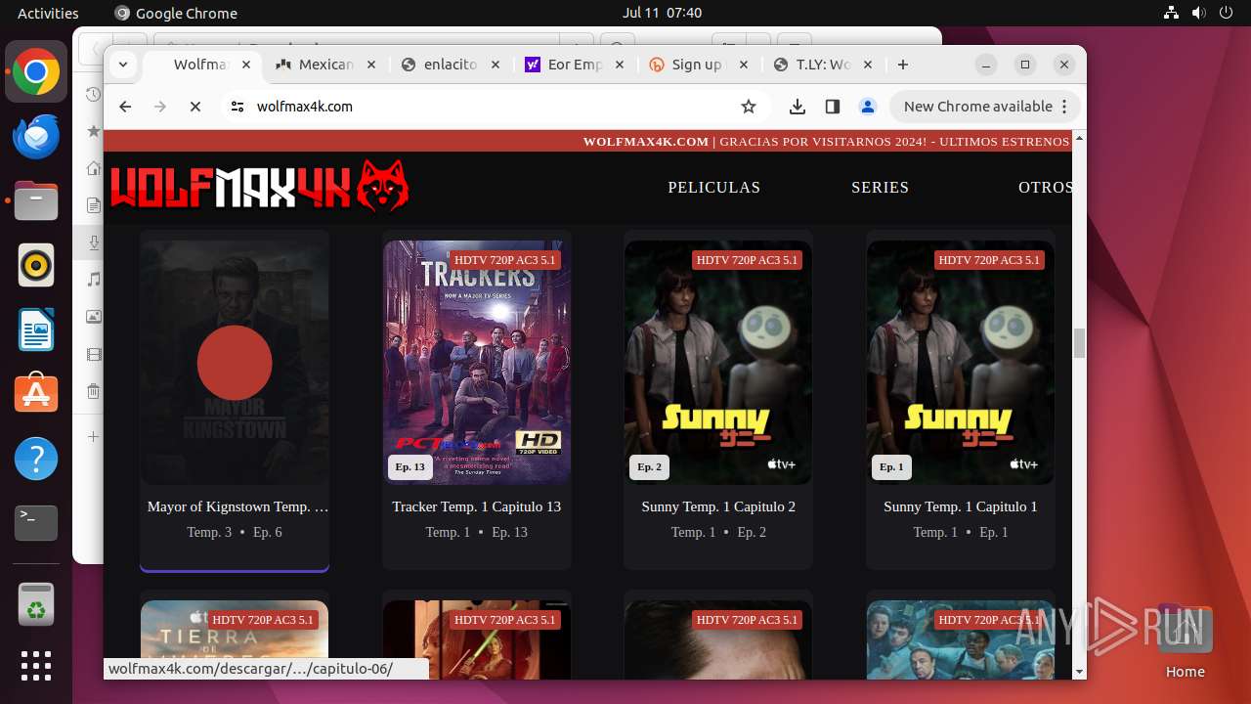Open the Trackers poster thumbnail

click(x=477, y=363)
